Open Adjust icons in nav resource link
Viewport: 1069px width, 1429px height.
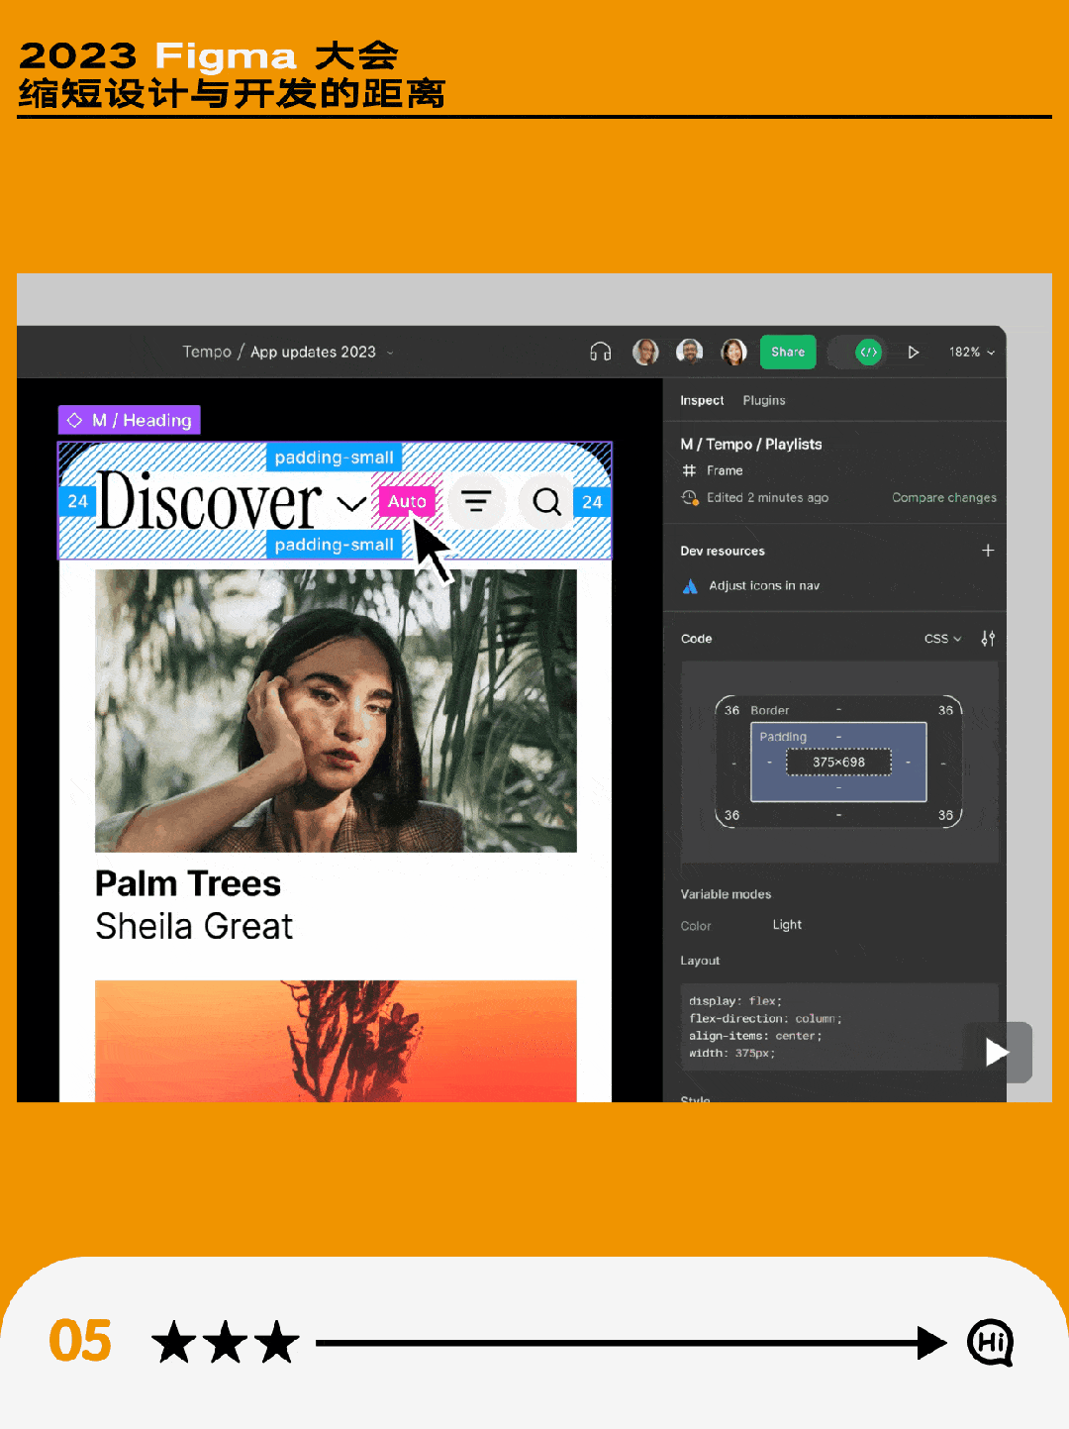tap(763, 586)
